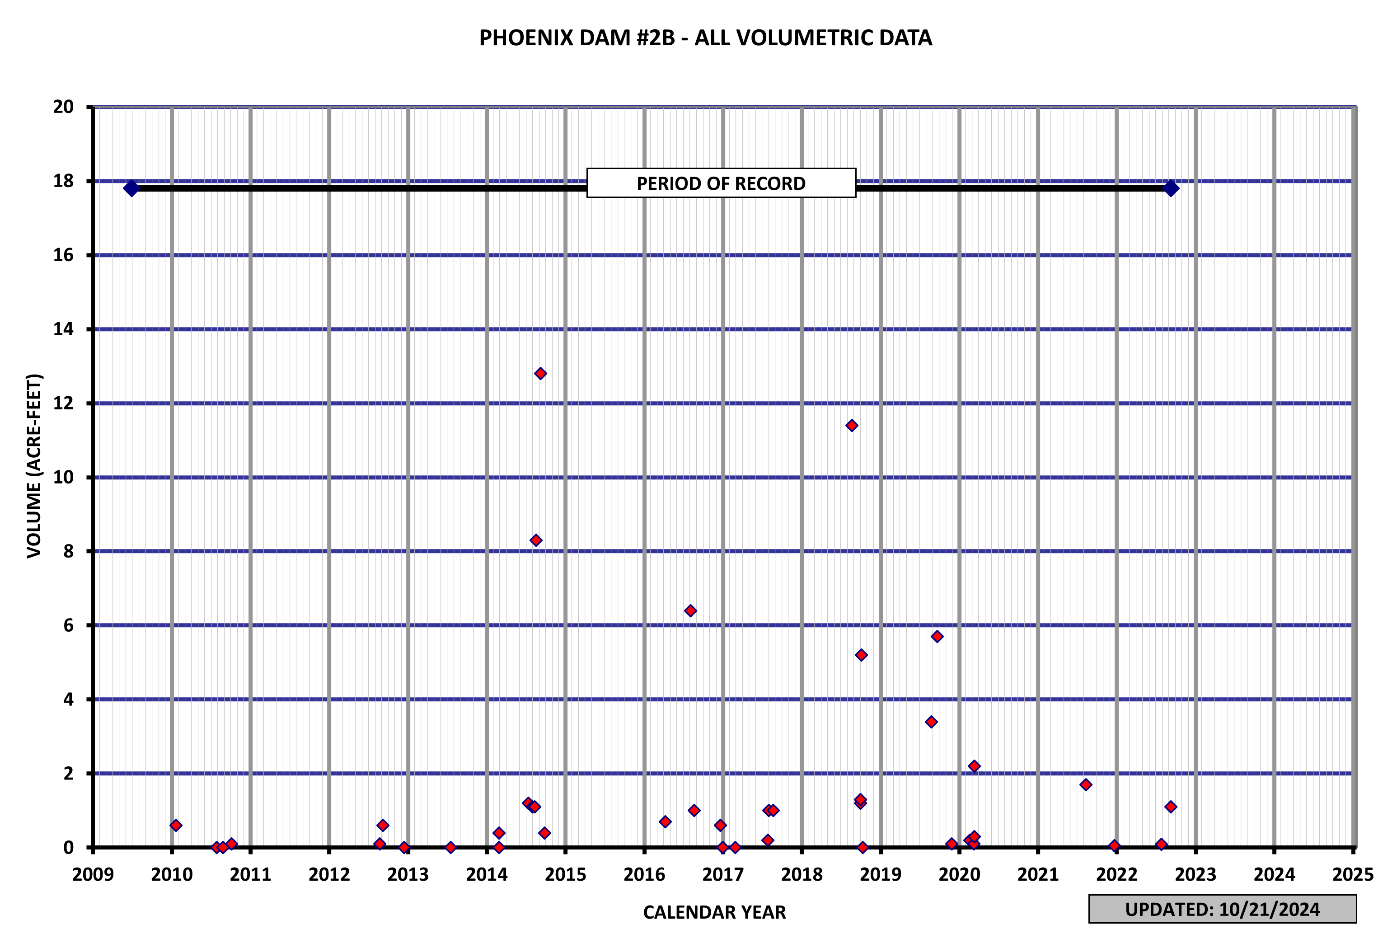Click the x-axis label 2025
The width and height of the screenshot is (1397, 948).
[x=1353, y=874]
